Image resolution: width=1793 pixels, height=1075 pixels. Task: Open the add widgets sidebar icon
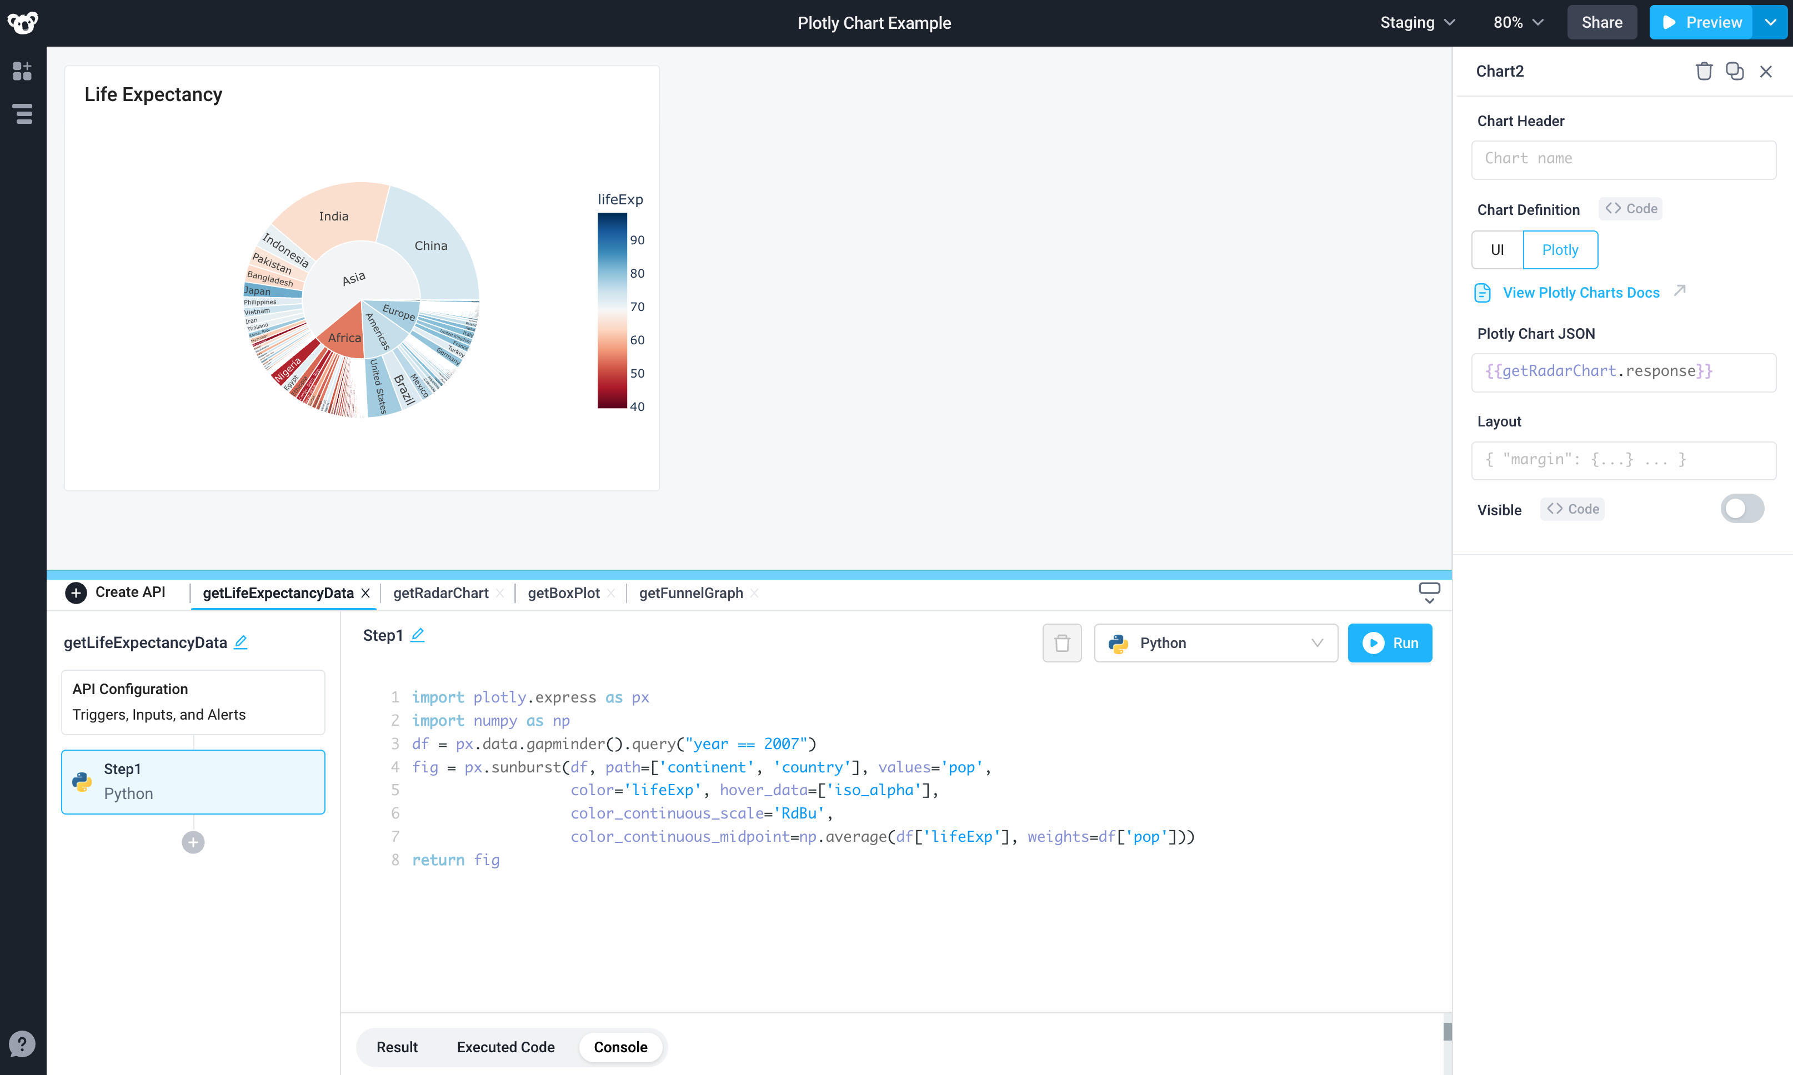[22, 71]
